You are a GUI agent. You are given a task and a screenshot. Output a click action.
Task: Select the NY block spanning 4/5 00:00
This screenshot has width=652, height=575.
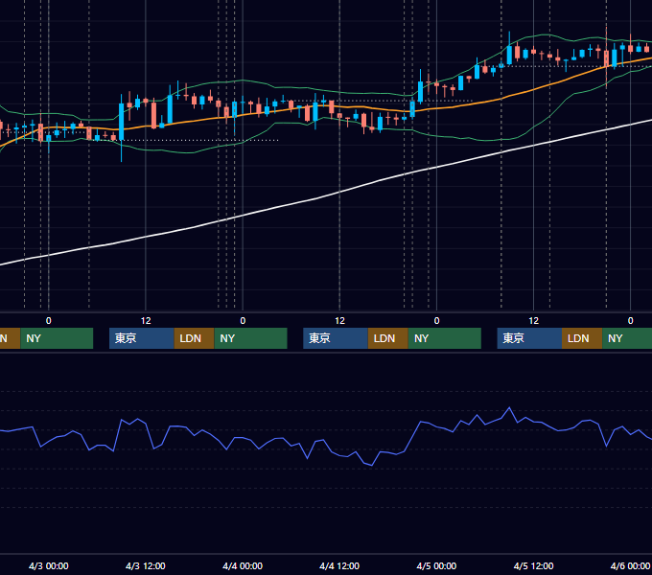point(445,338)
